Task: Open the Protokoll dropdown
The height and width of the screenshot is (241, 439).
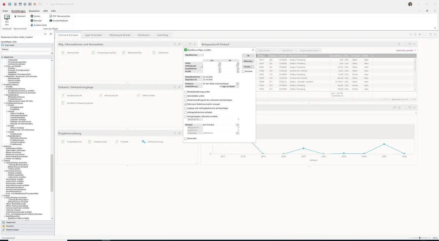Action: (x=237, y=125)
